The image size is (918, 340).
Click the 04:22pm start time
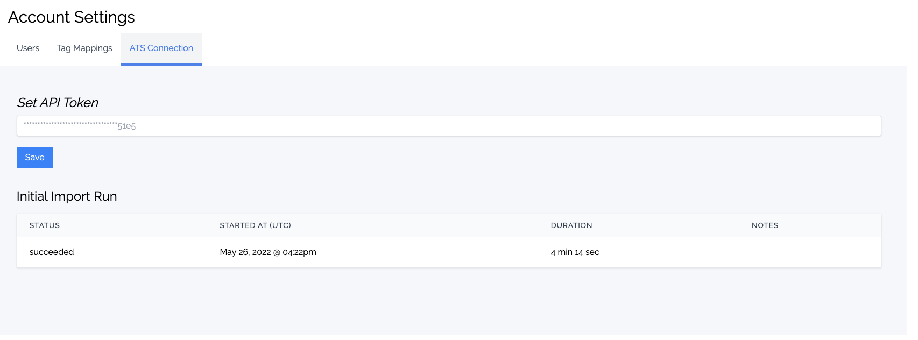click(x=299, y=252)
